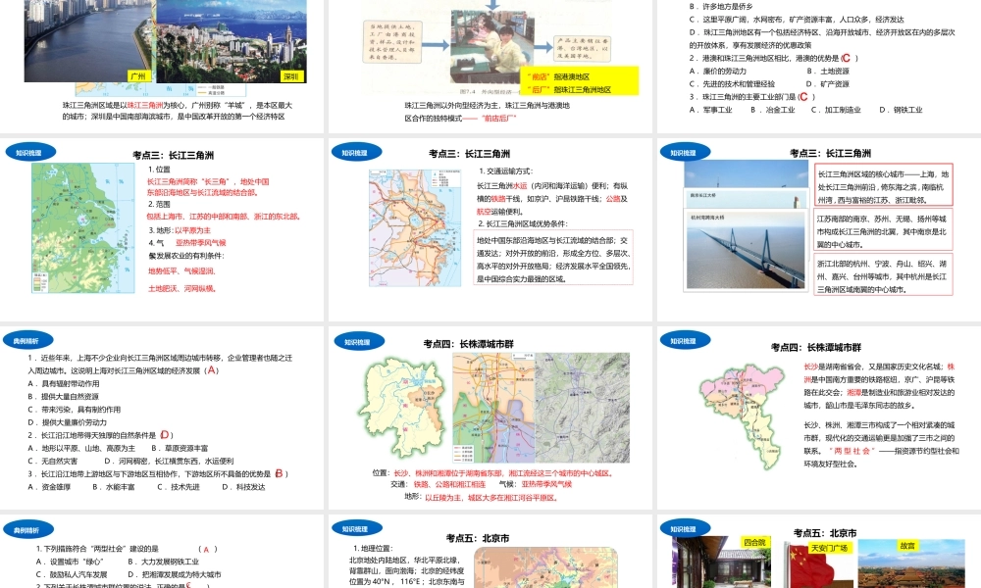Click heading "1. 地理位置" on Beijing slide
The width and height of the screenshot is (981, 588).
pos(372,548)
